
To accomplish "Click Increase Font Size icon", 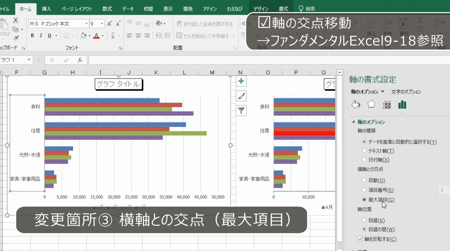I will 110,24.
